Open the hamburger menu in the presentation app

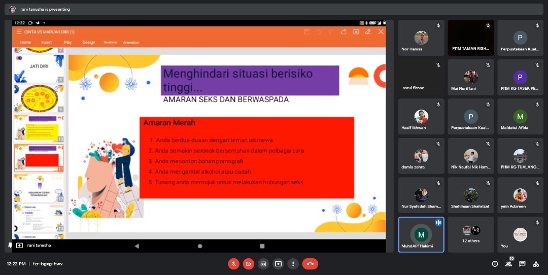(19, 32)
